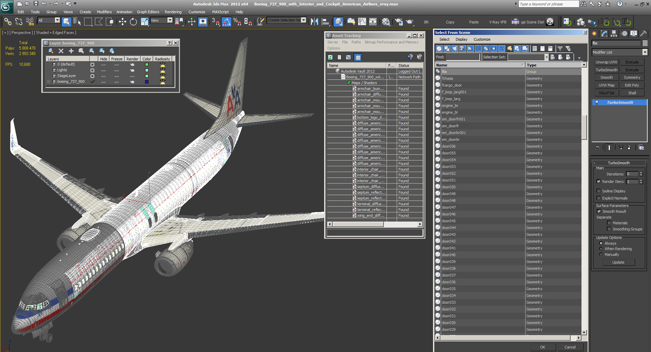Collapse the TurboSmooth rollout header
This screenshot has width=651, height=352.
(x=618, y=163)
